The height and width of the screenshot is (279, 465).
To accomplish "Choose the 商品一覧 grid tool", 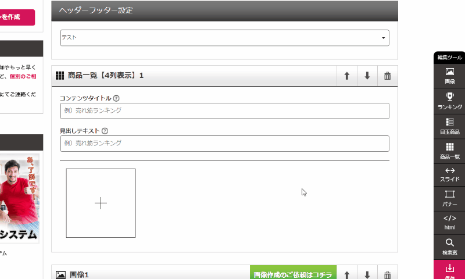I will coord(449,151).
